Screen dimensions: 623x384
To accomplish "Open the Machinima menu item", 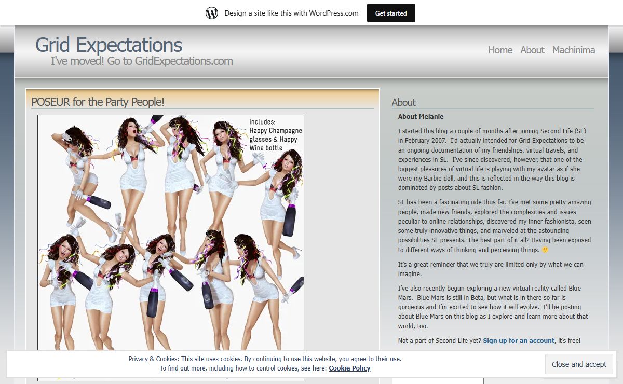I will pos(574,50).
